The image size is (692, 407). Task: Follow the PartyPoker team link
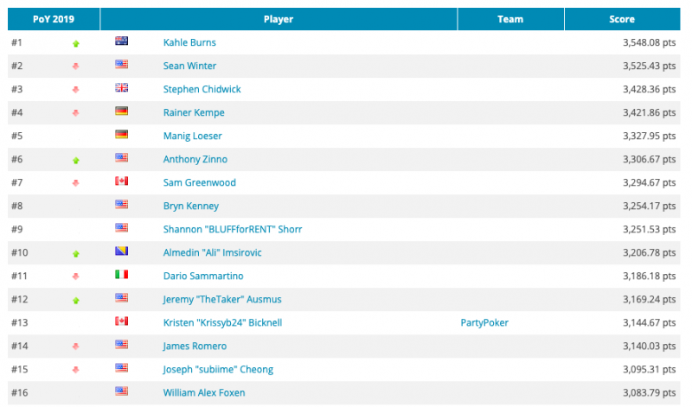[x=484, y=322]
